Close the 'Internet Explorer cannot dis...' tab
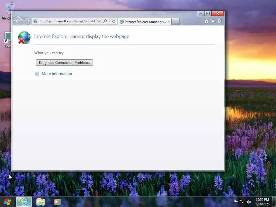This screenshot has width=276, height=207. click(169, 22)
